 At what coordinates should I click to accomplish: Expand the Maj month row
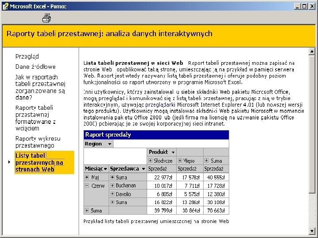tap(87, 177)
